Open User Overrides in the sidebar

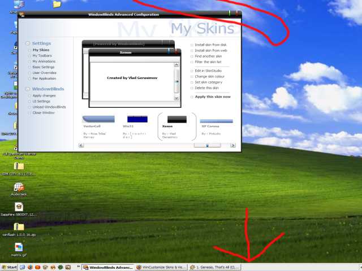click(x=44, y=73)
